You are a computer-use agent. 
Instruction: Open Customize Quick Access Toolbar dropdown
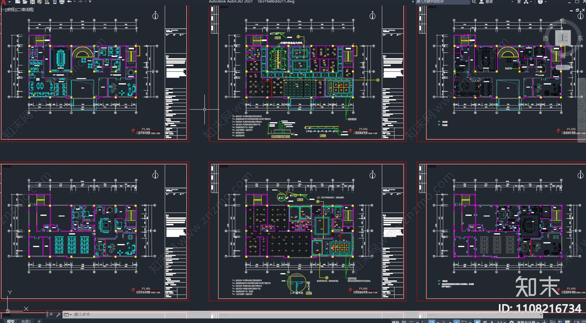tap(90, 2)
